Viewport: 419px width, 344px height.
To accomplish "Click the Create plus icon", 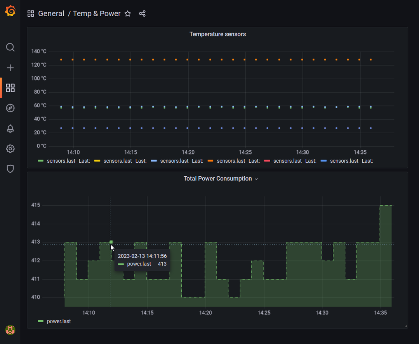I will pos(10,68).
